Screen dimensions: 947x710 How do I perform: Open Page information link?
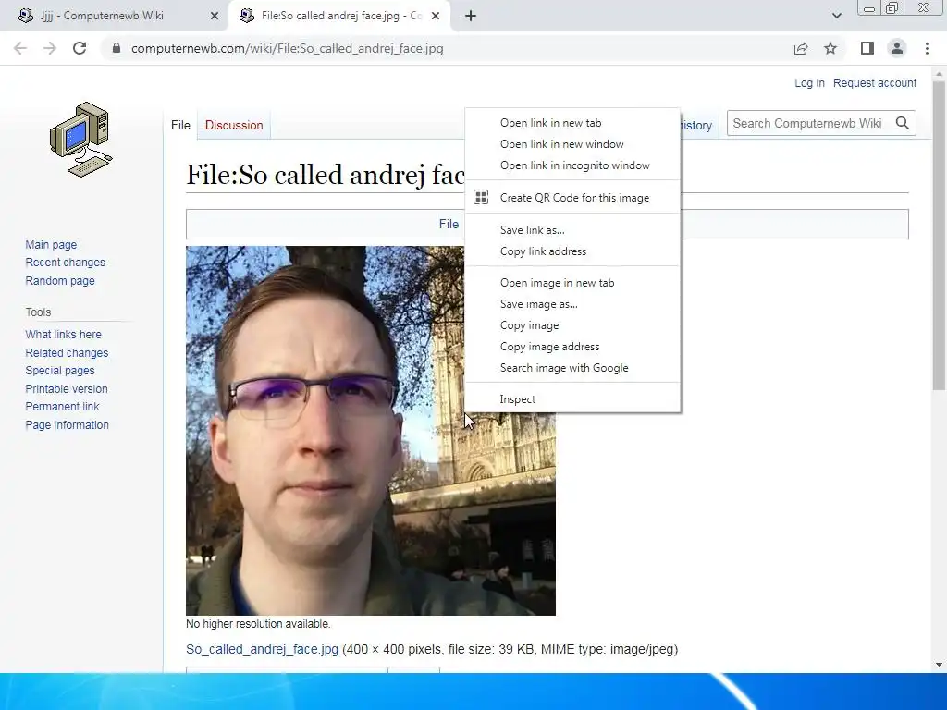(67, 424)
